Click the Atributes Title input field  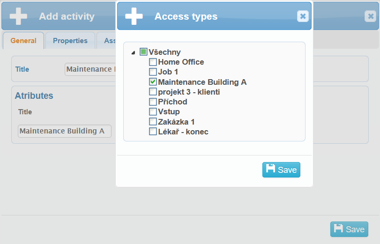pyautogui.click(x=65, y=131)
